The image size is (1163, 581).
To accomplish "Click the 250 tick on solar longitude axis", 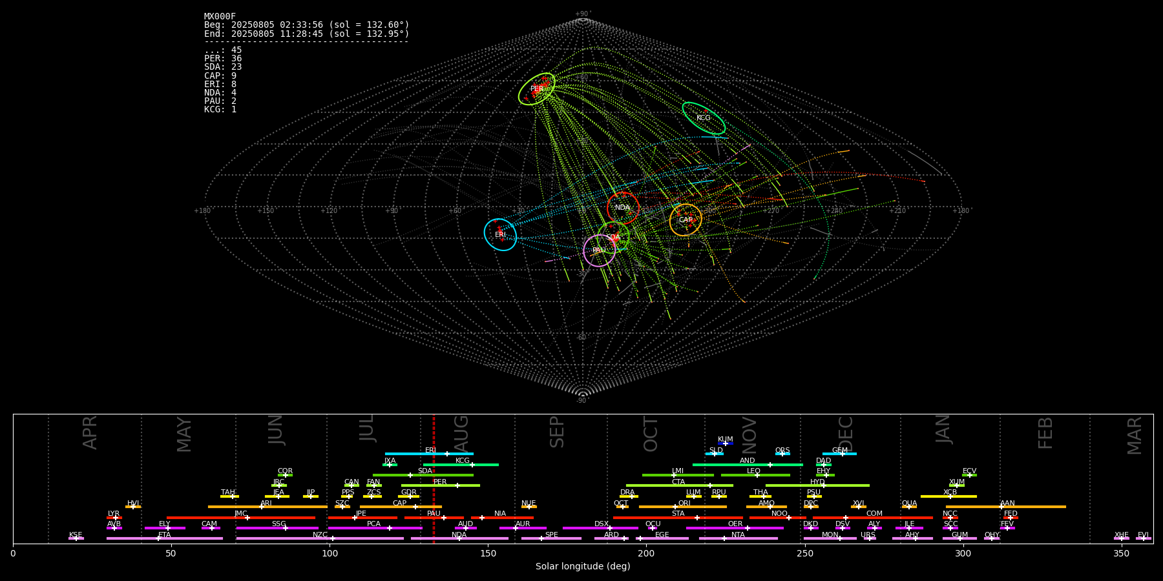I will pos(804,553).
